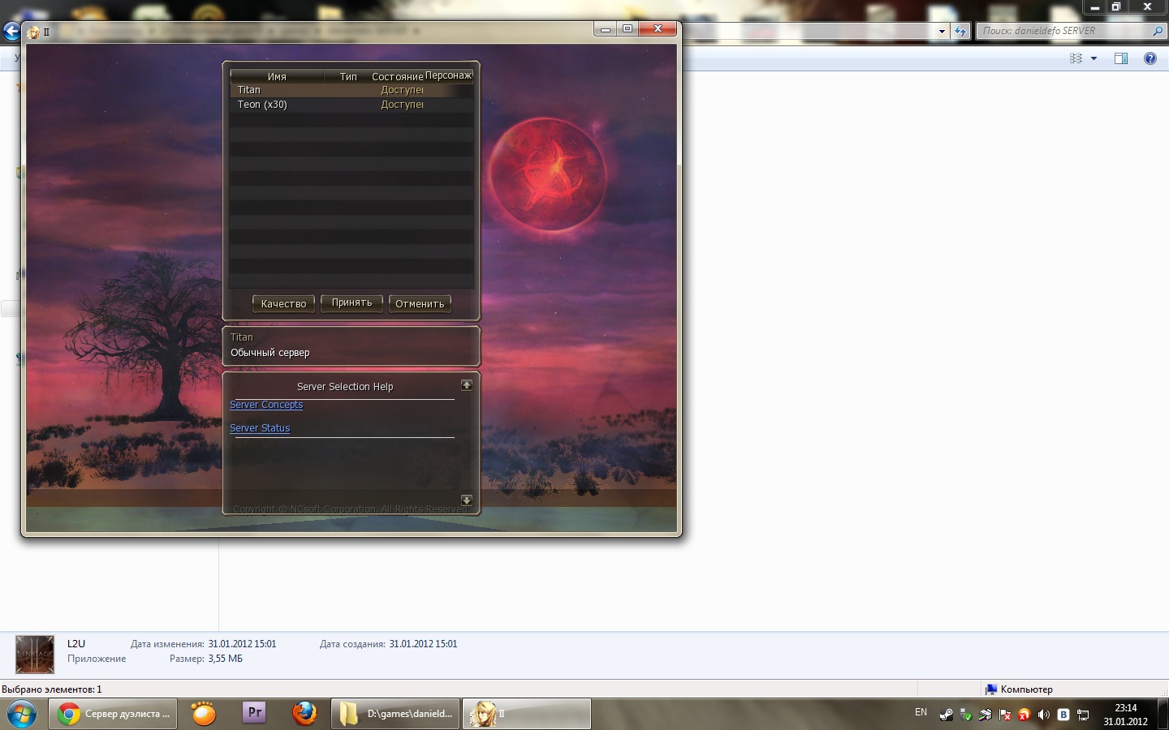Image resolution: width=1169 pixels, height=730 pixels.
Task: Click the safely remove hardware tray icon
Action: pos(966,715)
